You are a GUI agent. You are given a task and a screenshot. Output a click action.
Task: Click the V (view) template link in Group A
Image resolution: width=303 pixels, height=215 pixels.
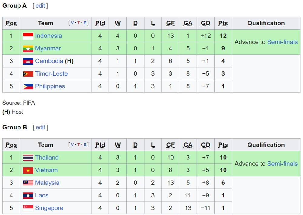(73, 23)
